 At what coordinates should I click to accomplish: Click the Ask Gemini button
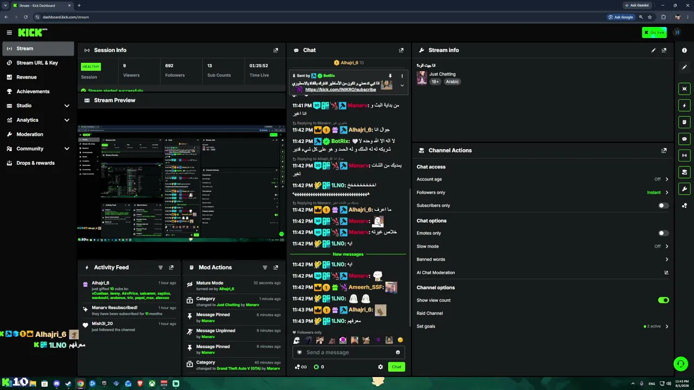[x=636, y=5]
